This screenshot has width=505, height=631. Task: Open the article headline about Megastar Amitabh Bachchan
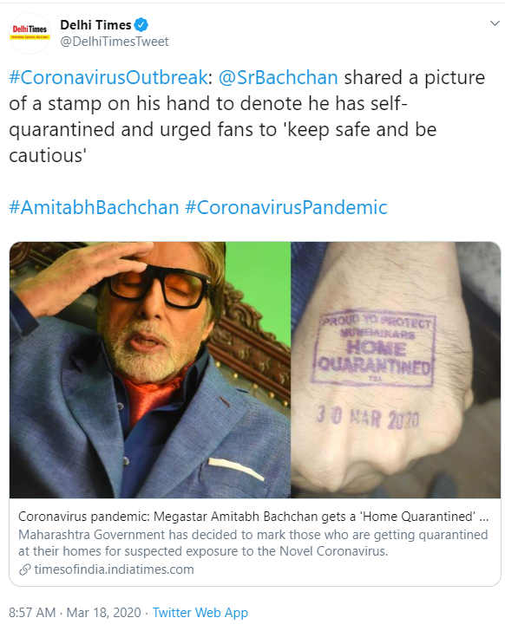tap(253, 517)
